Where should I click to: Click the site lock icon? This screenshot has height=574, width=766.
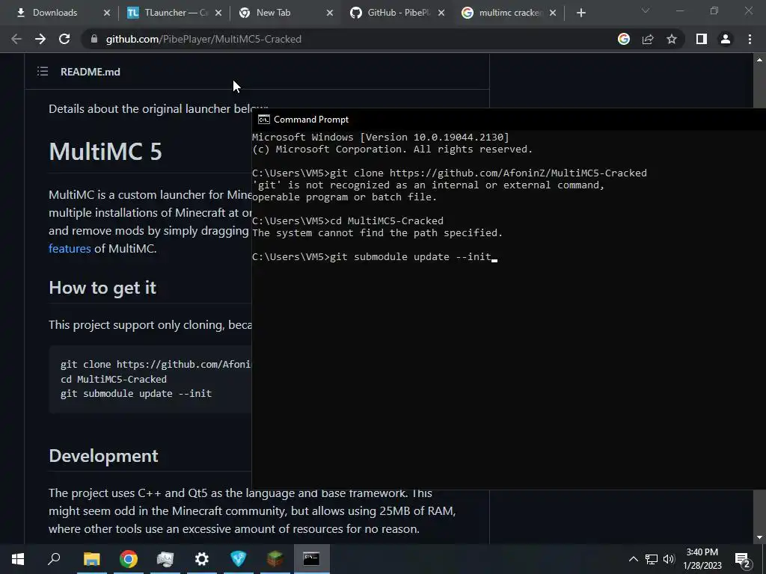click(94, 39)
